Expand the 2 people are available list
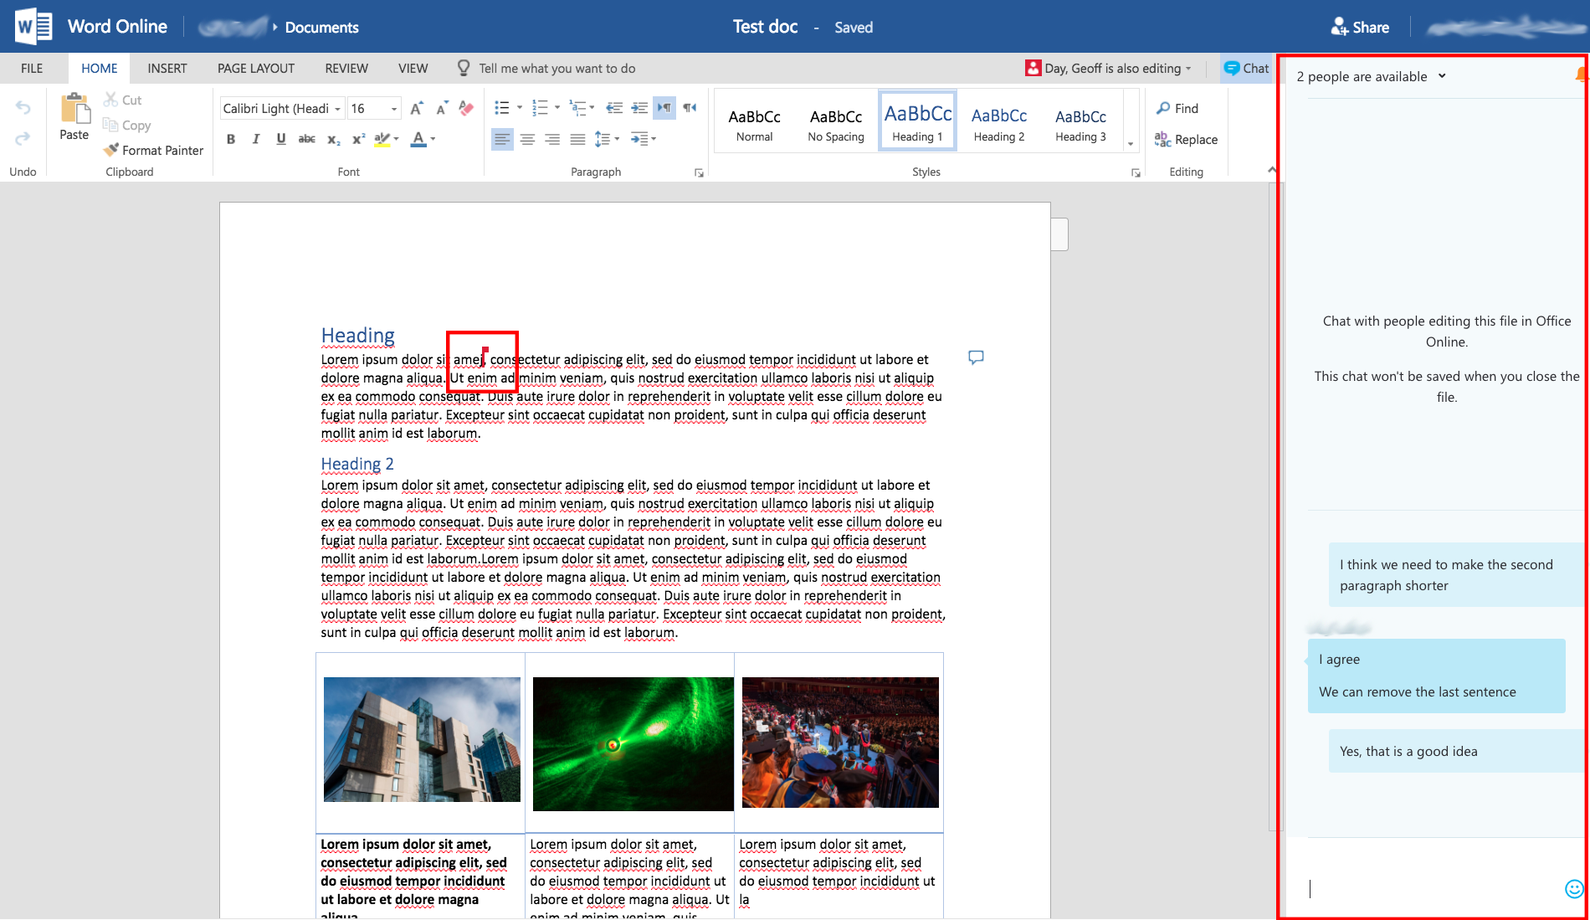 1442,76
